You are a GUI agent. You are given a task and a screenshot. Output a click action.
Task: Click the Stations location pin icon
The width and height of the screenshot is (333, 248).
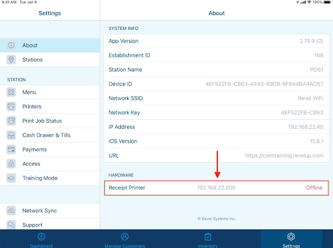[11, 60]
